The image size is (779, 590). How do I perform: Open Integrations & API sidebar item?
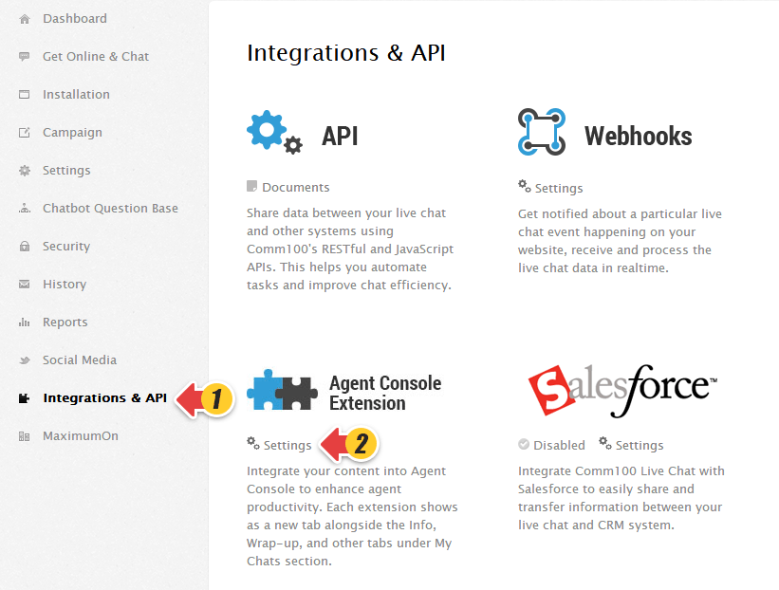[104, 398]
